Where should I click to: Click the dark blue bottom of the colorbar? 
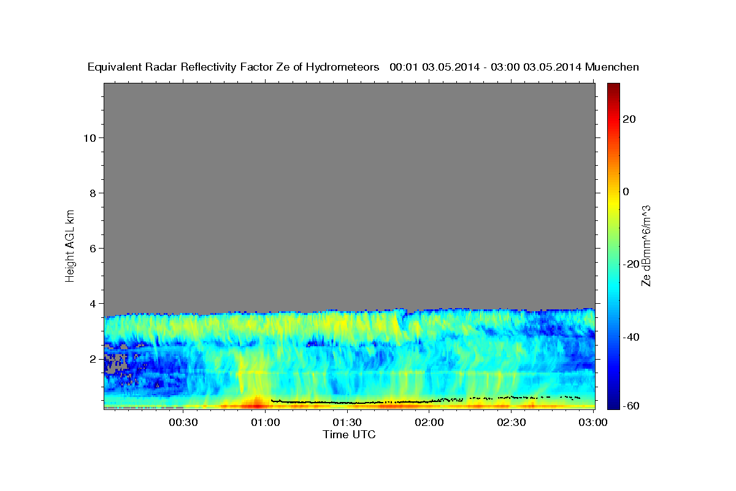tap(613, 402)
